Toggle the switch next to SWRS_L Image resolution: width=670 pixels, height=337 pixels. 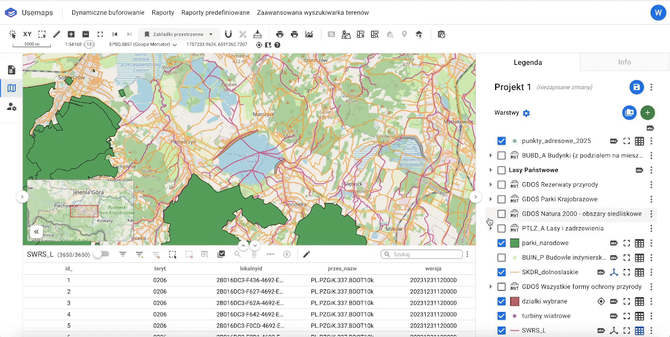(101, 254)
